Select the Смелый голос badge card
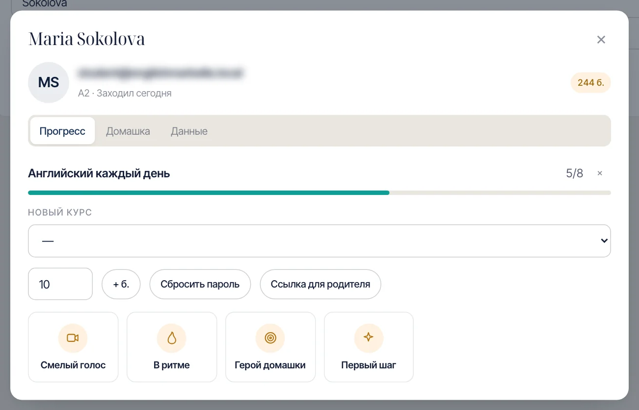This screenshot has width=639, height=410. point(73,347)
